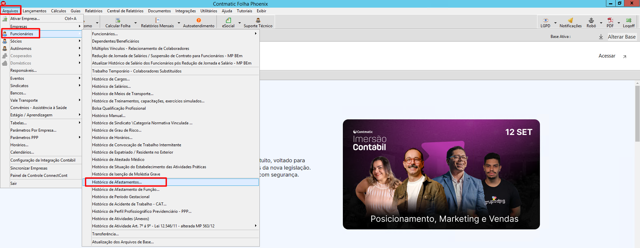Click the Notificações bell icon
The height and width of the screenshot is (248, 640).
click(x=571, y=20)
